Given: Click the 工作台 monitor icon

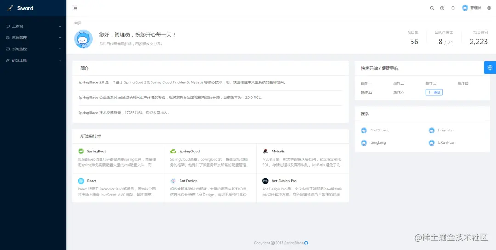Looking at the screenshot, I should pyautogui.click(x=8, y=27).
